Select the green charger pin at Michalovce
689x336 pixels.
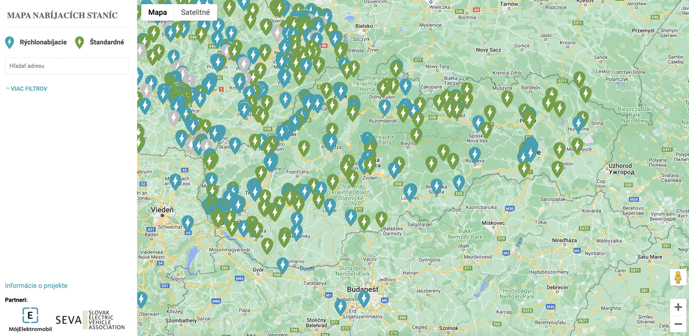pyautogui.click(x=577, y=145)
